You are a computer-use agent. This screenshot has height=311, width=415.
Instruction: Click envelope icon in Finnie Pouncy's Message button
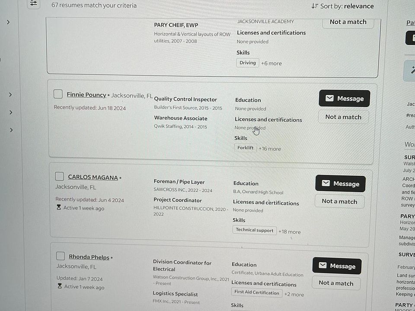coord(329,98)
